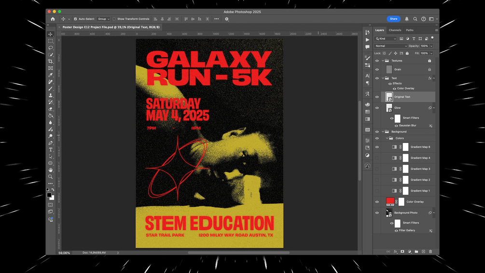
Task: Open the Swatches panel icon
Action: (x=367, y=112)
